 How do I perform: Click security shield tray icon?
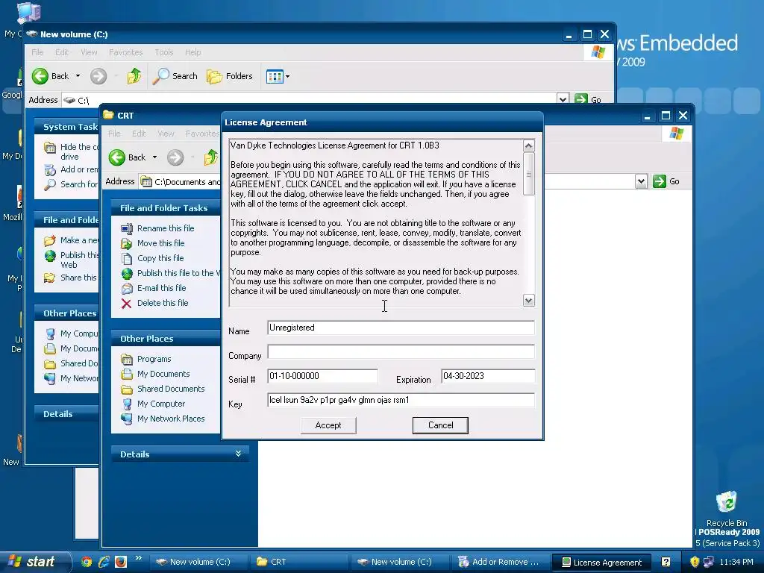pyautogui.click(x=695, y=562)
